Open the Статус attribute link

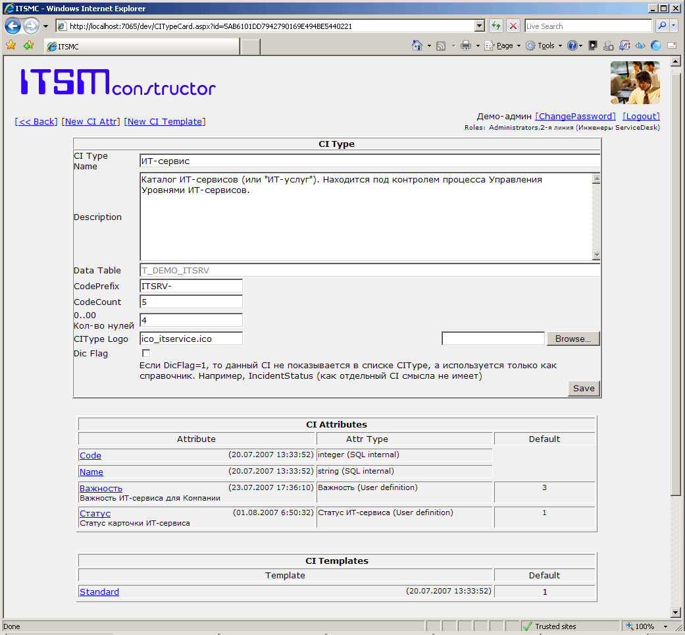[x=95, y=513]
